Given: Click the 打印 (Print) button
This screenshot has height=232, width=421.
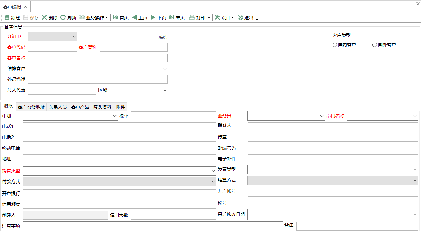Looking at the screenshot, I should (x=198, y=18).
